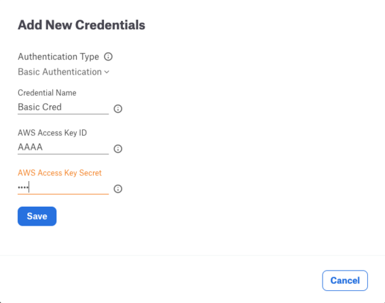Click the 'Add New Credentials' heading
Viewport: 385px width, 303px height.
(x=81, y=25)
